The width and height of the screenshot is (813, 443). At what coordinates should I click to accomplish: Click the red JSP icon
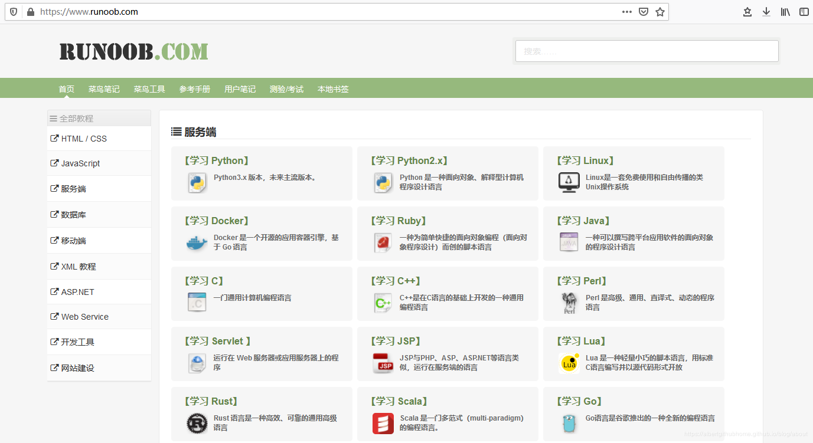pyautogui.click(x=383, y=363)
